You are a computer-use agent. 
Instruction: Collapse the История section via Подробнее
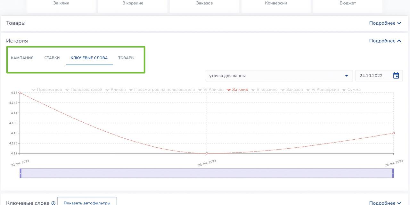click(x=385, y=41)
